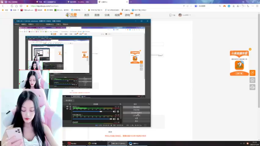Mute the 麦克风/Aux speaker icon in OBS mixer

click(114, 112)
